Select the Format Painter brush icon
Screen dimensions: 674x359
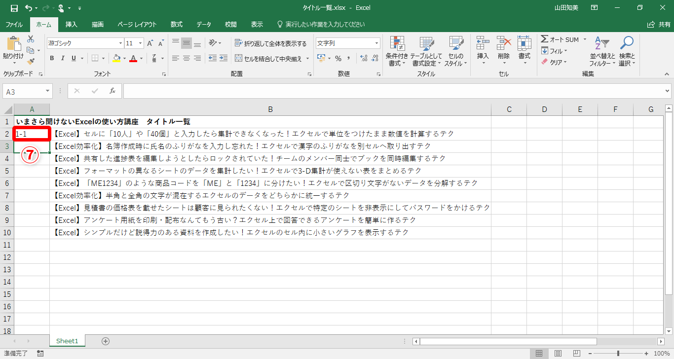pos(31,62)
